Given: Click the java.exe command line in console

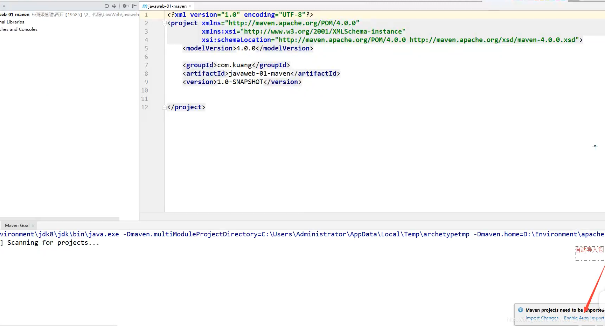Looking at the screenshot, I should click(x=302, y=234).
